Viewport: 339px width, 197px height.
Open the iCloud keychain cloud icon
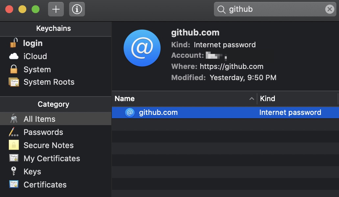click(x=14, y=56)
